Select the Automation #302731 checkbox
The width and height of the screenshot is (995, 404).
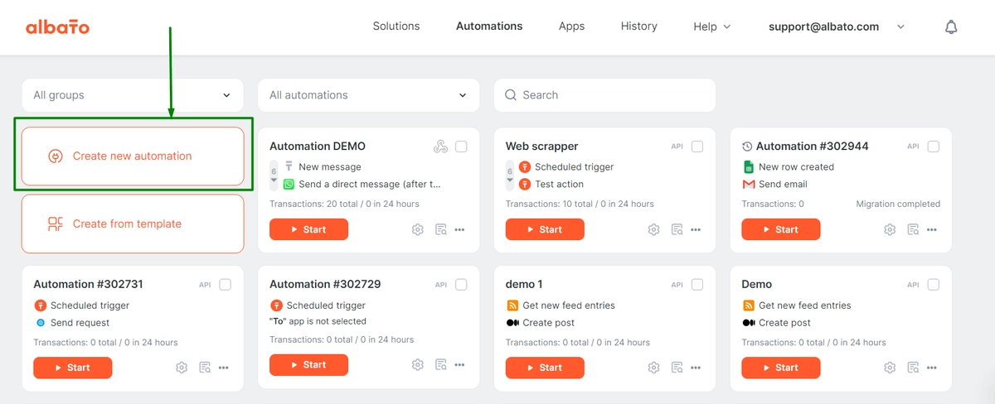point(225,285)
